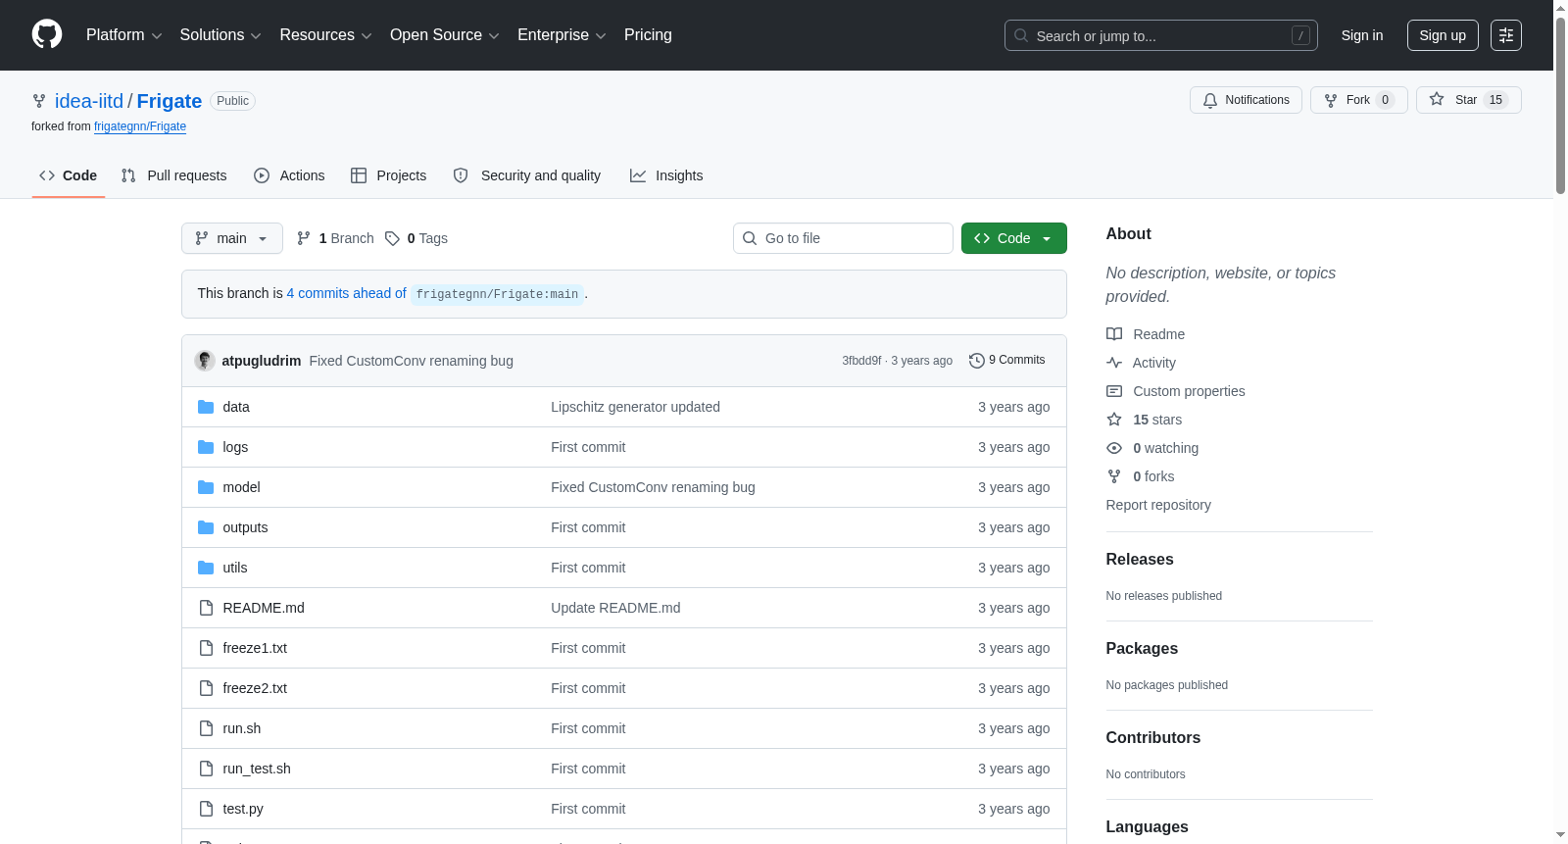Screen dimensions: 1568x844
Task: Expand the Platform menu in header
Action: 124,35
